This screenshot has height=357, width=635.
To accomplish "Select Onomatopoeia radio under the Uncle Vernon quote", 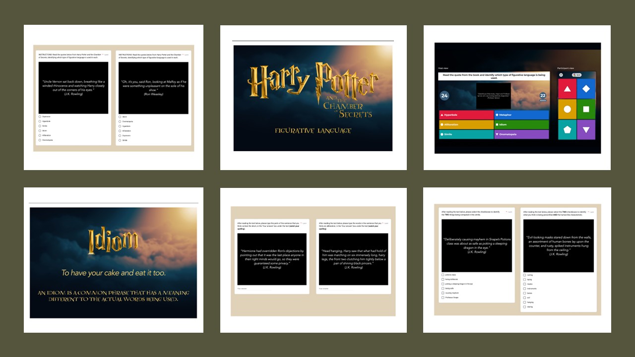I will tap(40, 140).
